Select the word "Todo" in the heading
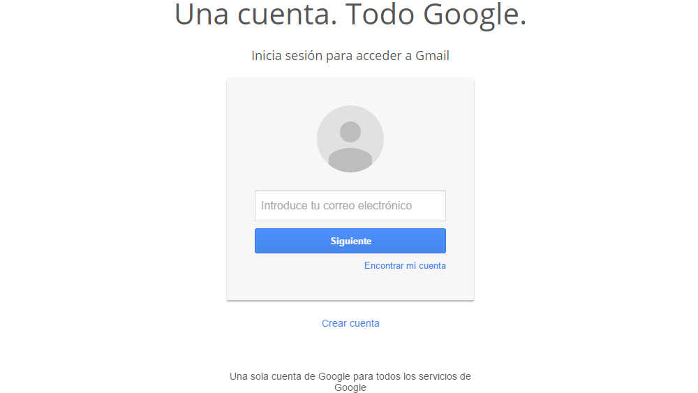Image resolution: width=698 pixels, height=393 pixels. 380,14
